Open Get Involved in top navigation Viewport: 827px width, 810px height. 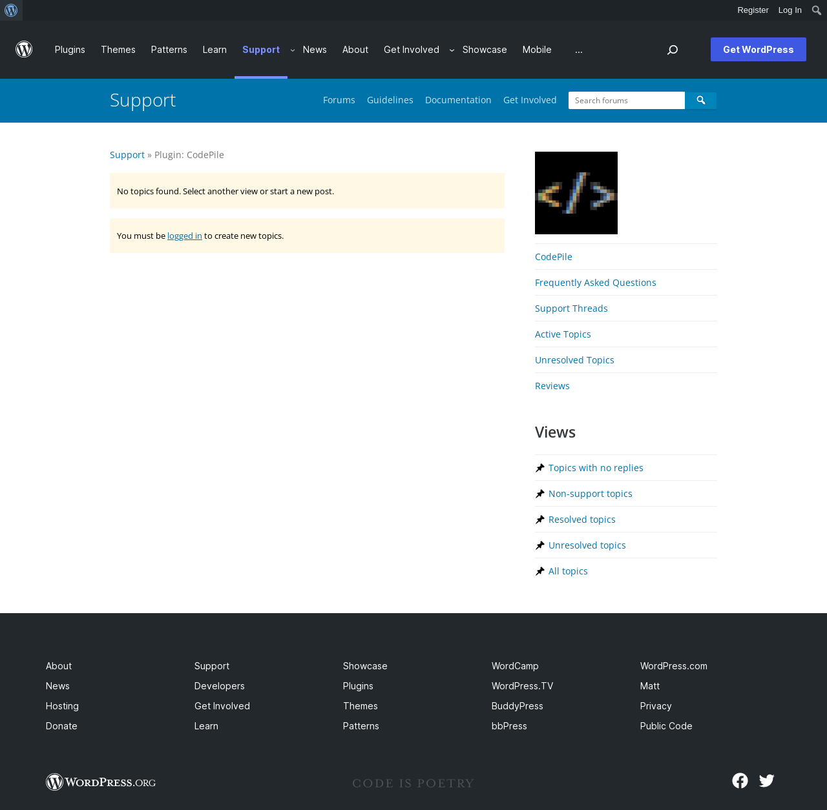click(x=412, y=50)
